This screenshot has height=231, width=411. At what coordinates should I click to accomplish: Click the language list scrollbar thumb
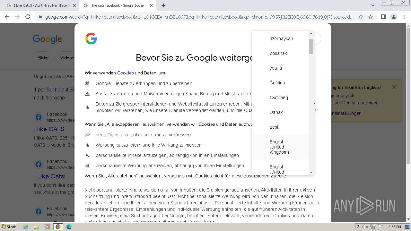311,46
